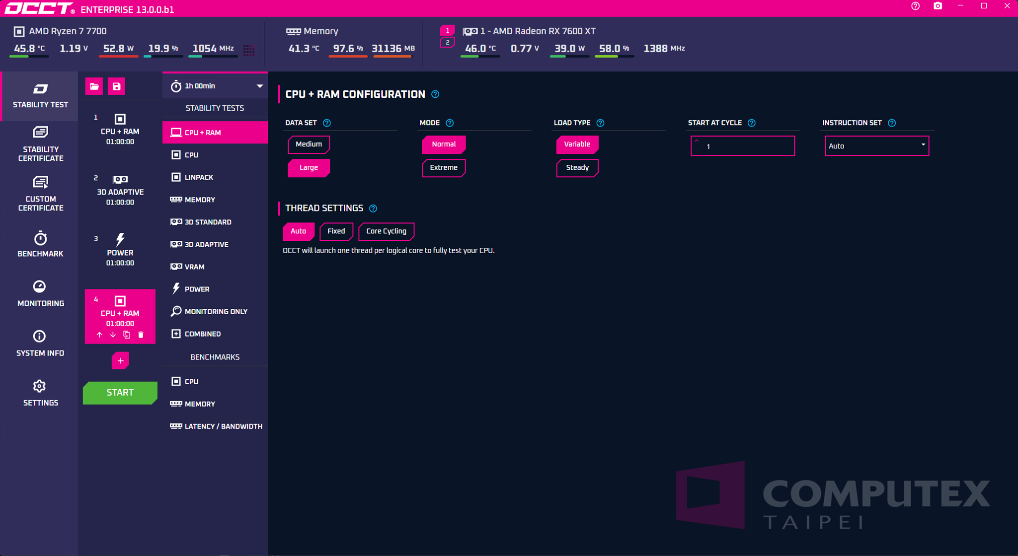The width and height of the screenshot is (1018, 556).
Task: Show Load Type help tooltip icon
Action: click(x=600, y=123)
